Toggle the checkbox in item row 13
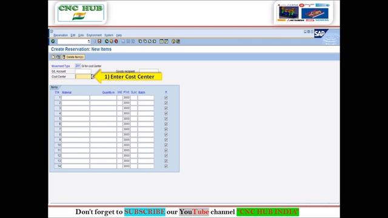Image resolution: width=388 pixels, height=218 pixels. point(166,161)
